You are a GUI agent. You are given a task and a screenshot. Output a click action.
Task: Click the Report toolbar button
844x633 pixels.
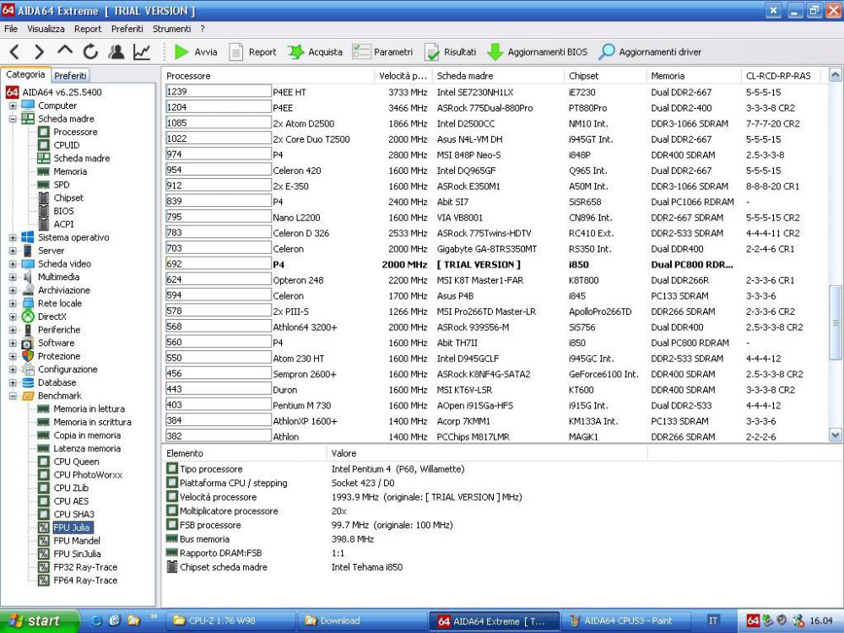(252, 52)
